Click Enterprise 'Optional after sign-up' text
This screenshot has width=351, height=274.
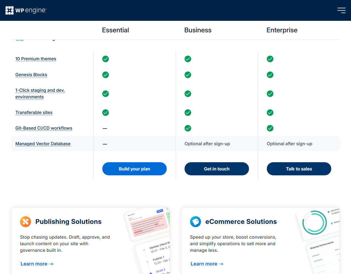point(290,144)
